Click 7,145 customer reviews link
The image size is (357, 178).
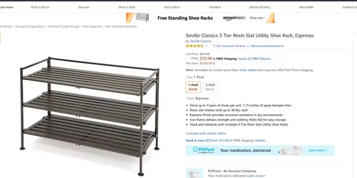click(x=229, y=46)
